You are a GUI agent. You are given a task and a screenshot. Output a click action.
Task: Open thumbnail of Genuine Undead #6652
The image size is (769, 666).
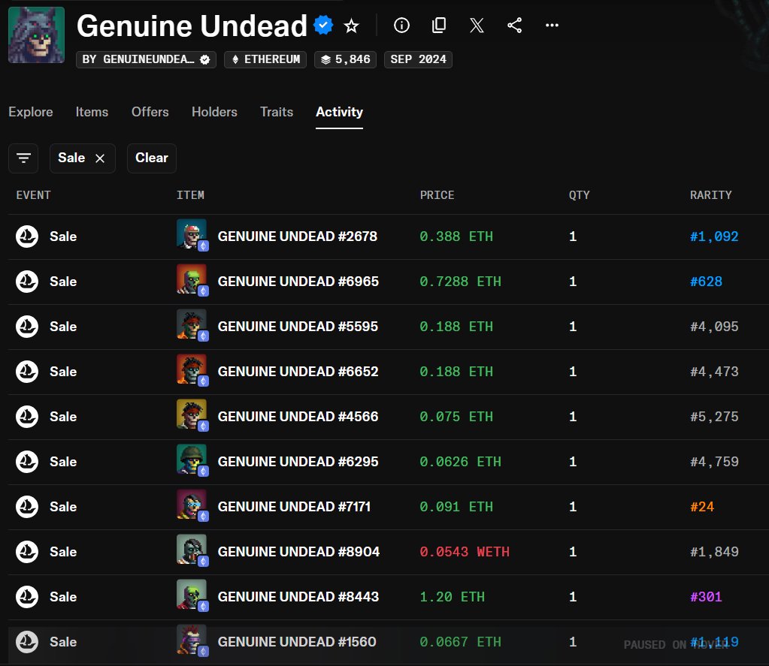point(192,369)
